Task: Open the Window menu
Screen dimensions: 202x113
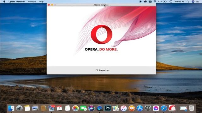Action: [x=32, y=2]
